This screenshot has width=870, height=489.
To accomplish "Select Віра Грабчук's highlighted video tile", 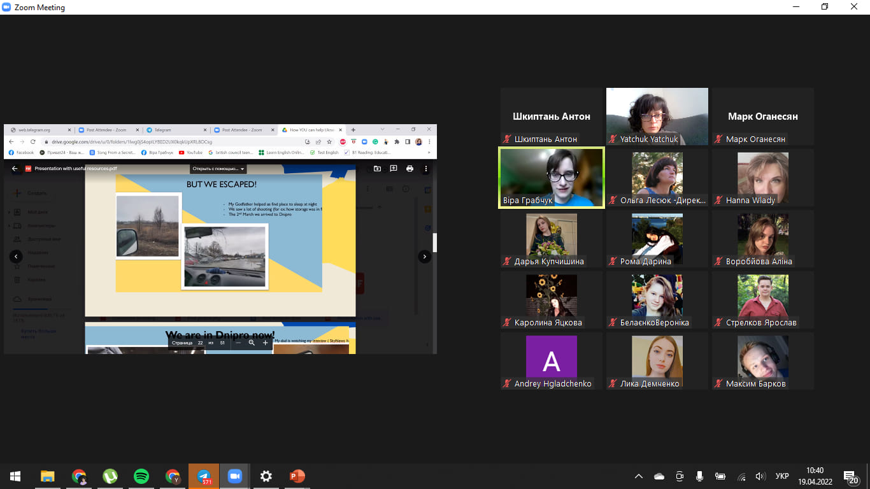I will click(552, 178).
